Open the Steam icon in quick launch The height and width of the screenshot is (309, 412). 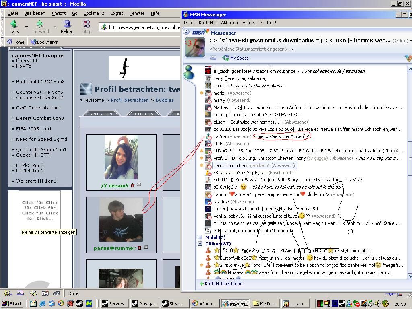point(79,303)
